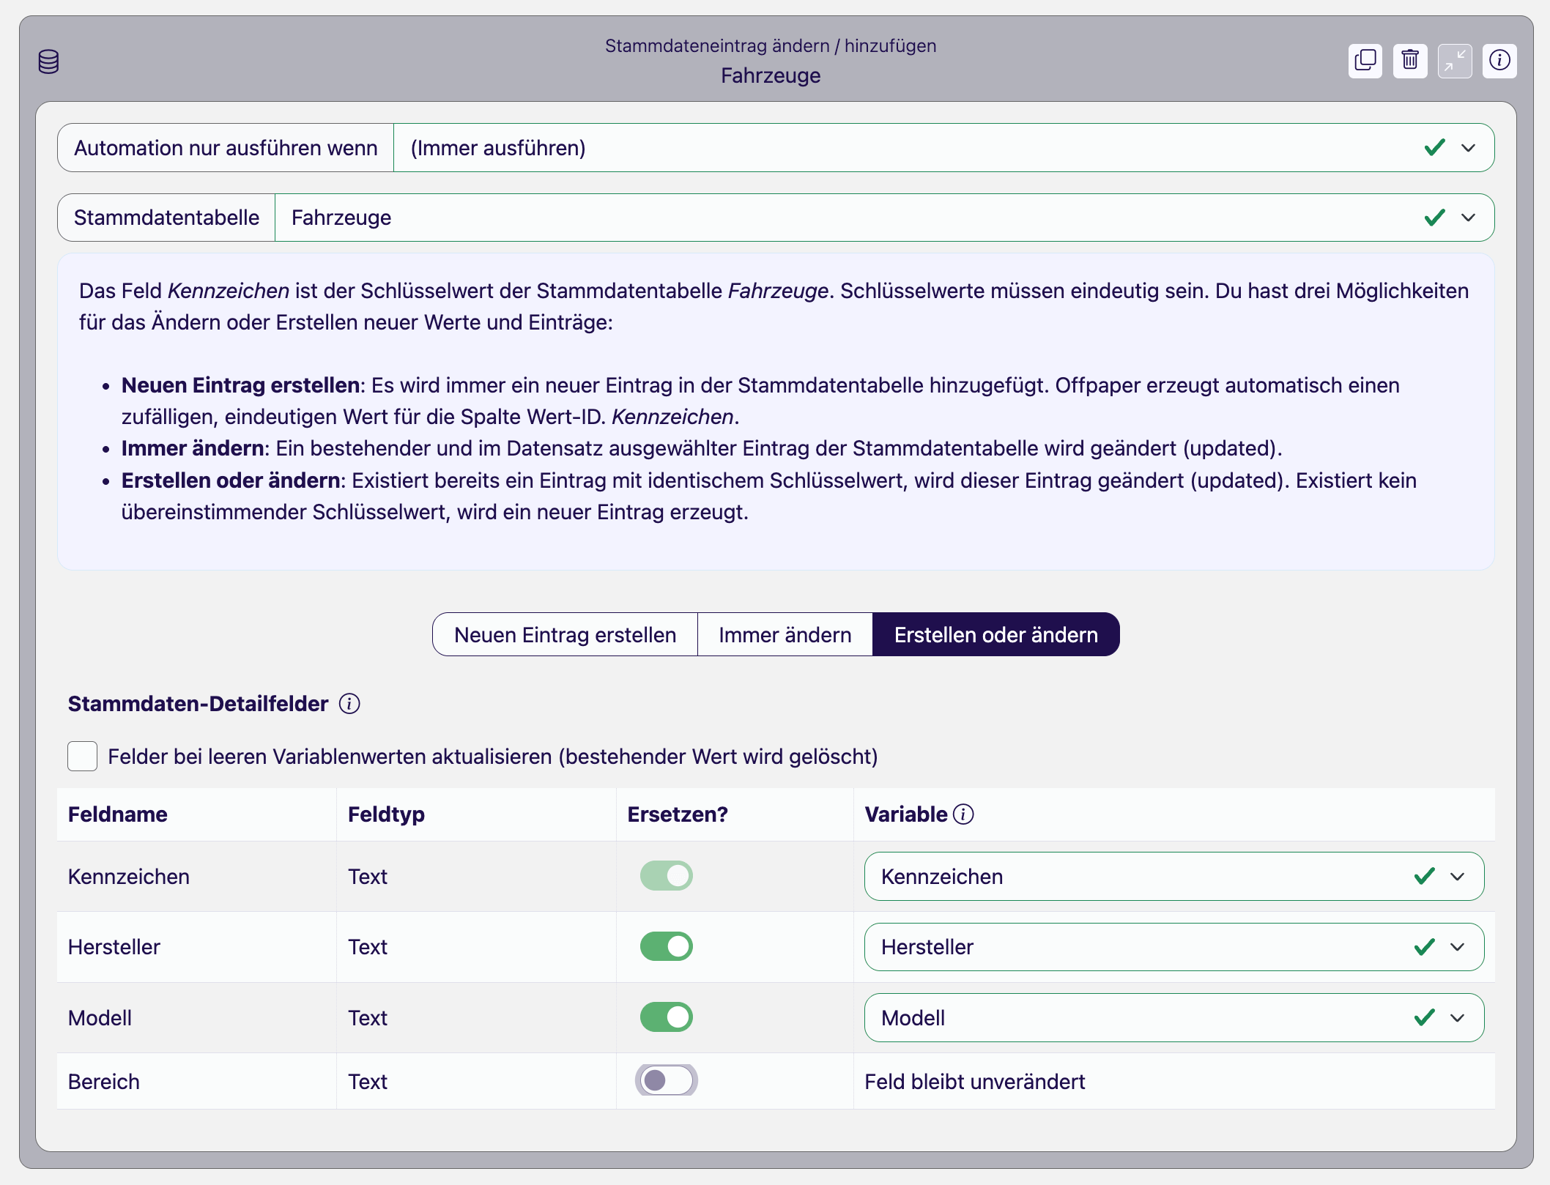This screenshot has height=1185, width=1550.
Task: Open the Hersteller variable dropdown
Action: click(1457, 947)
